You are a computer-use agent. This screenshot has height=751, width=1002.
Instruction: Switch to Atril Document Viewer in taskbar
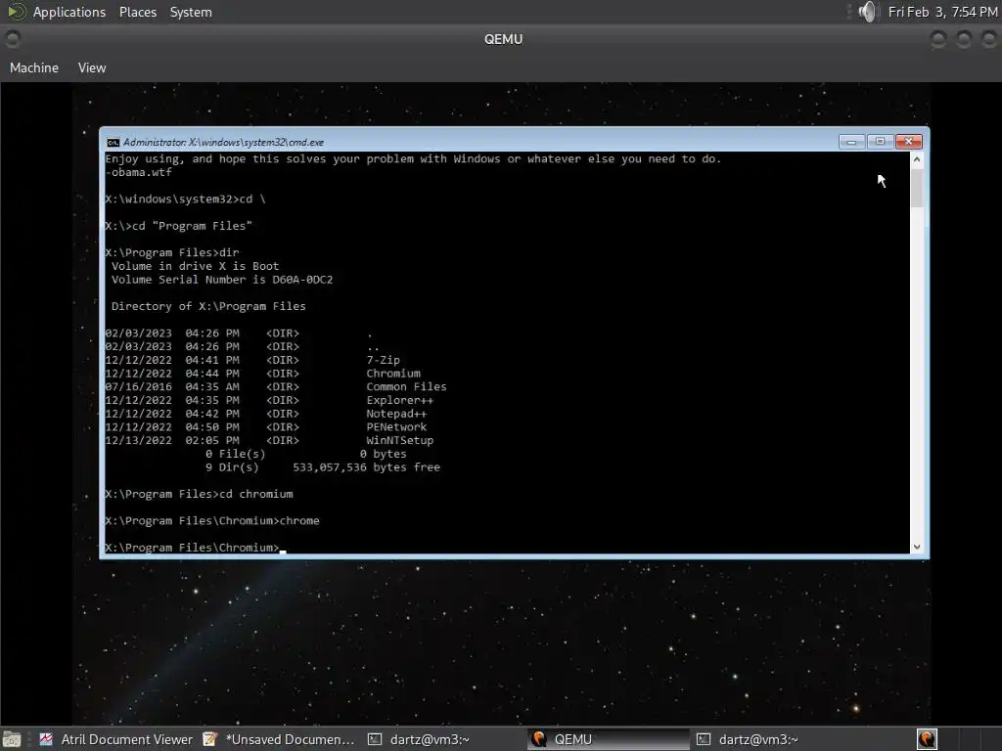point(115,739)
